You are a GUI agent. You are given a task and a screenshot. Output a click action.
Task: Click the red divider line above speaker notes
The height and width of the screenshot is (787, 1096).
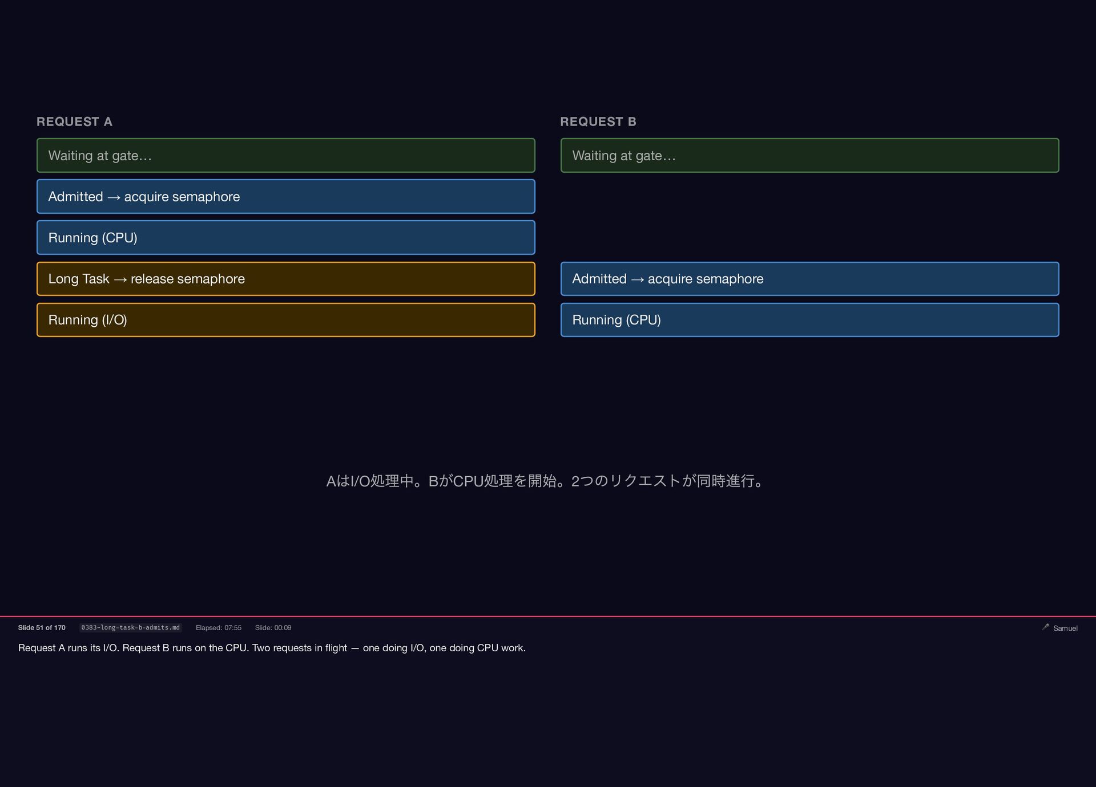click(x=548, y=616)
